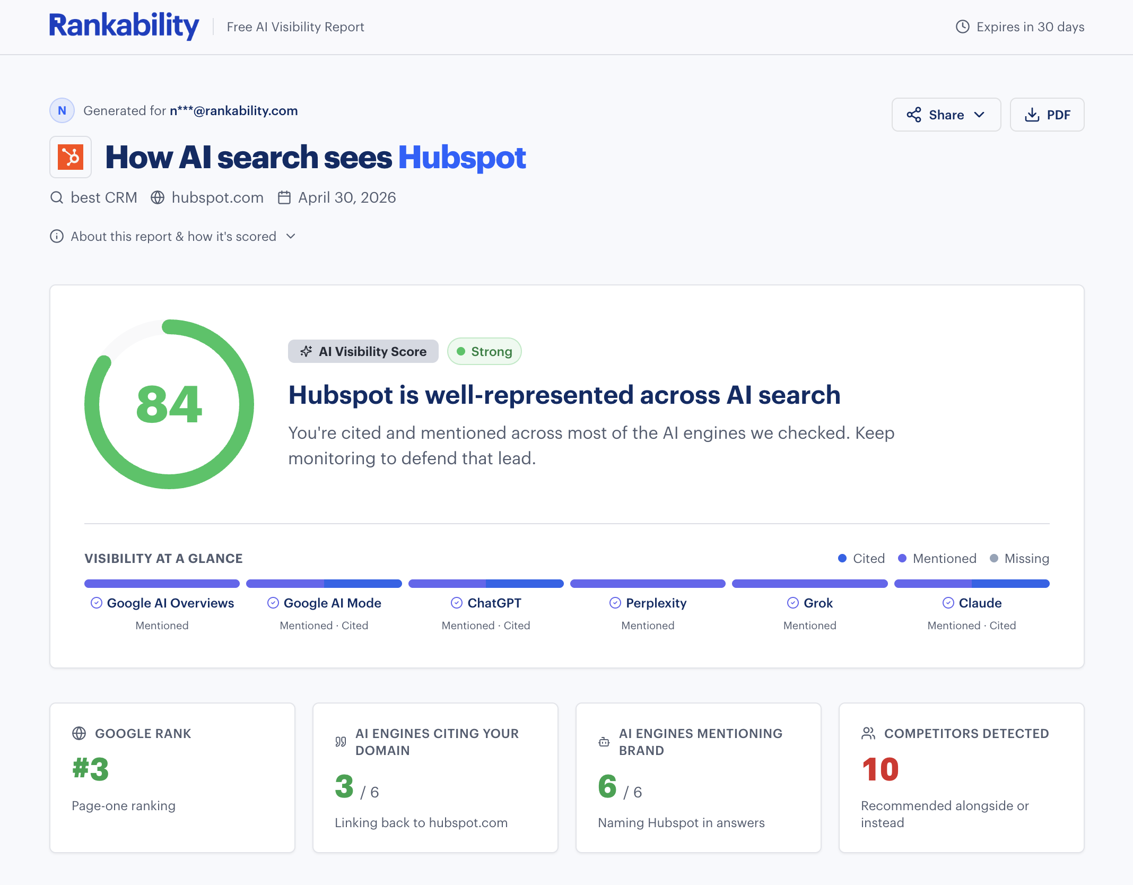Click the clock icon beside Expires in 30 days
This screenshot has width=1133, height=885.
click(x=962, y=27)
